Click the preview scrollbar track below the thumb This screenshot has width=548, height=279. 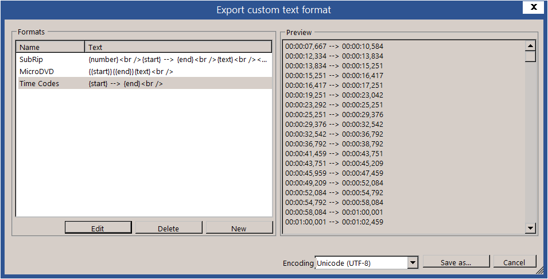pos(531,144)
